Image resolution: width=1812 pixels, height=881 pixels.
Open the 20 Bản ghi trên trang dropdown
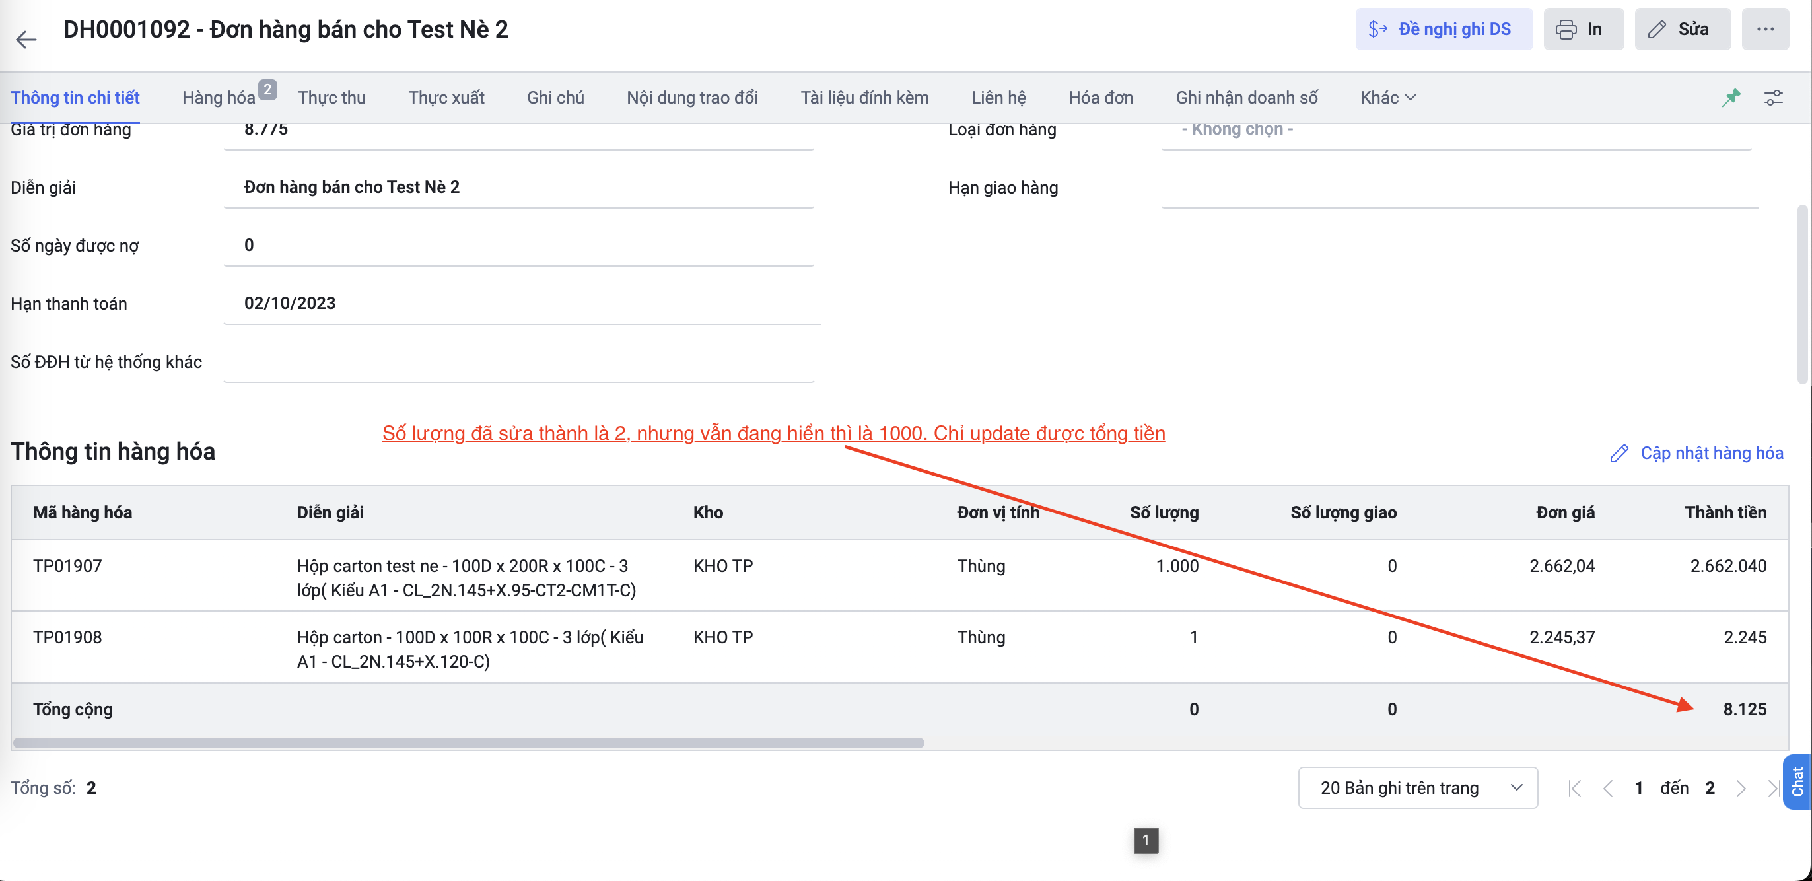tap(1417, 788)
